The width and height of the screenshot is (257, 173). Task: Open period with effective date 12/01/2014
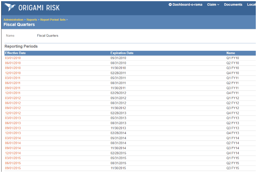pyautogui.click(x=13, y=153)
